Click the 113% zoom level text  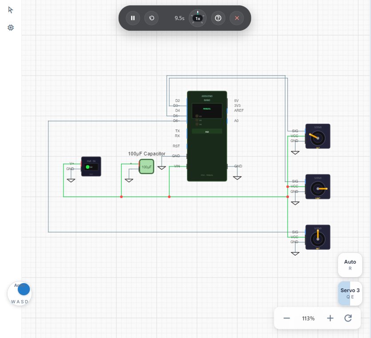[308, 318]
